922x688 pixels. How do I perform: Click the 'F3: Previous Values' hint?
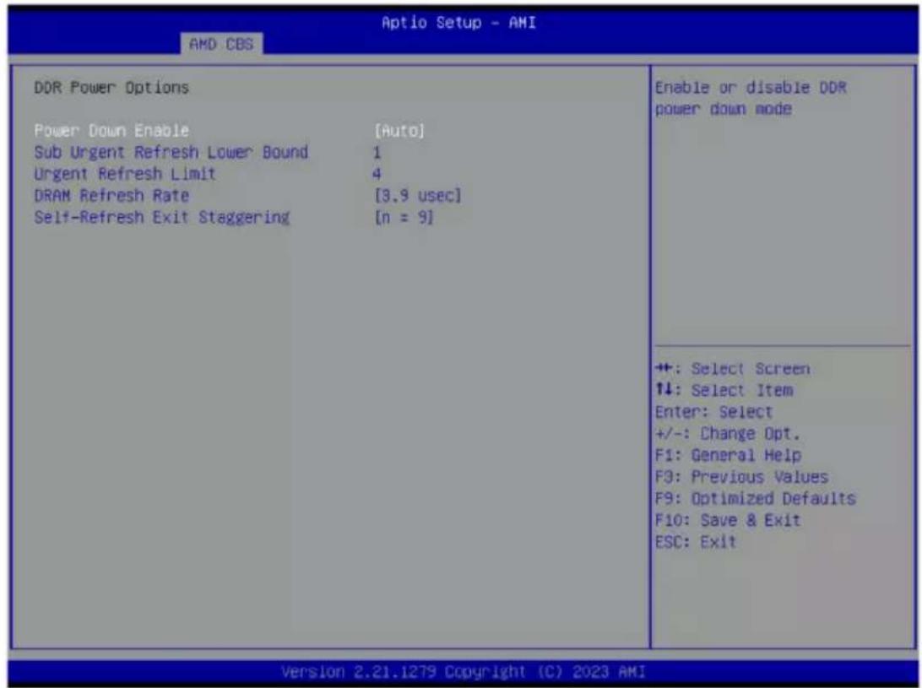point(741,477)
